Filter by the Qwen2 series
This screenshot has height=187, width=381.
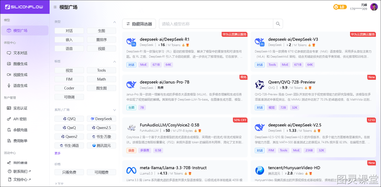[69, 137]
